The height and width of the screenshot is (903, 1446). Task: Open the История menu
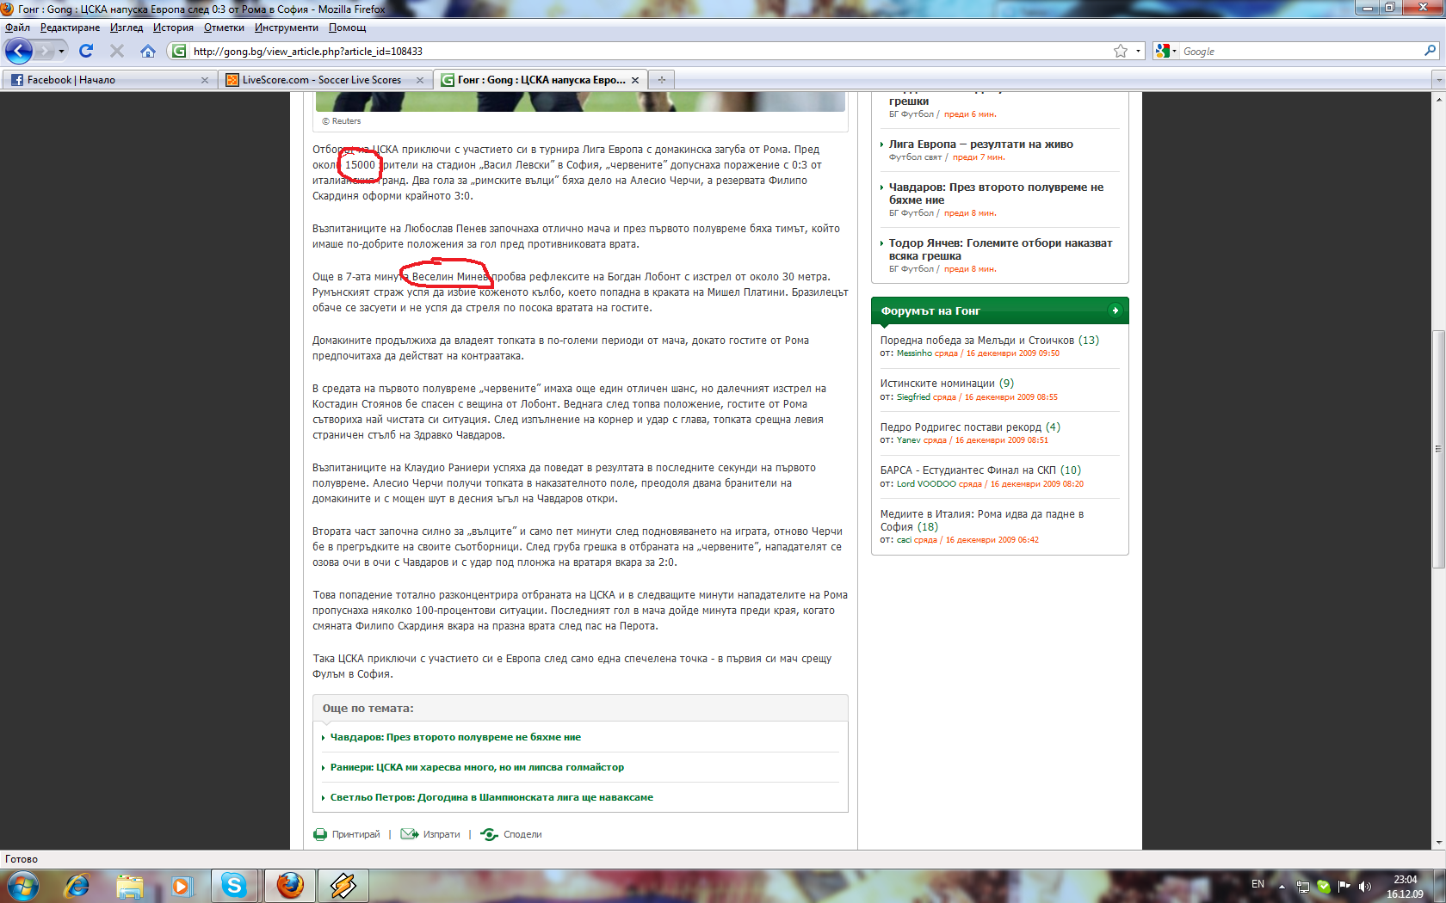[173, 28]
